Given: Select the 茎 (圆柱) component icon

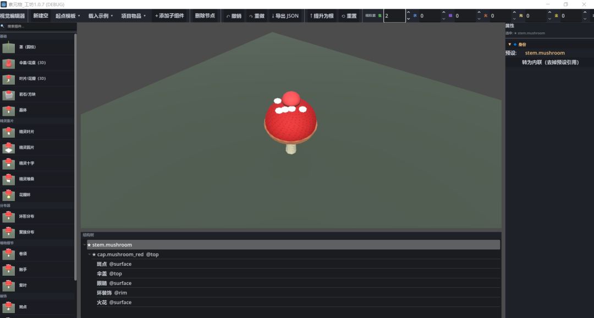Looking at the screenshot, I should (x=8, y=47).
